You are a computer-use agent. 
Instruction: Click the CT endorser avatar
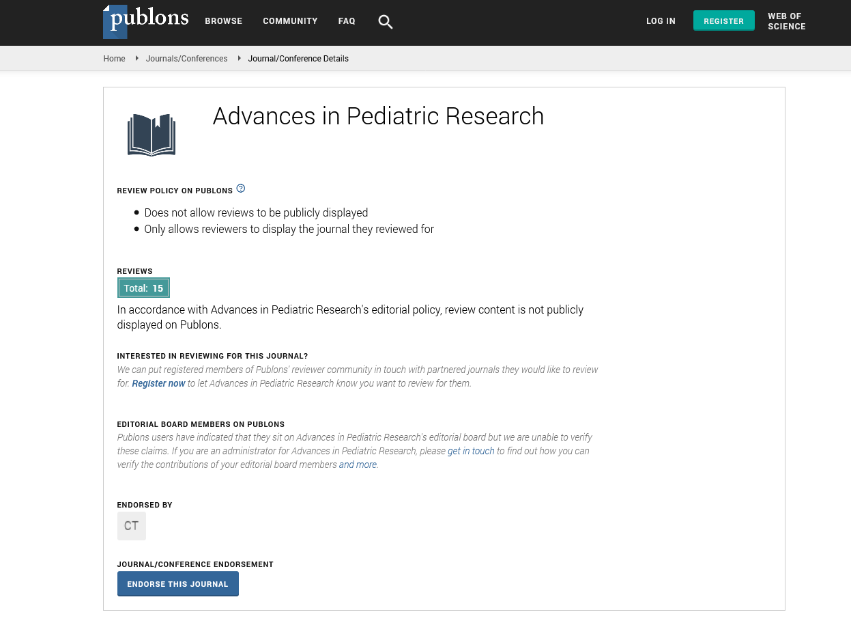point(132,526)
